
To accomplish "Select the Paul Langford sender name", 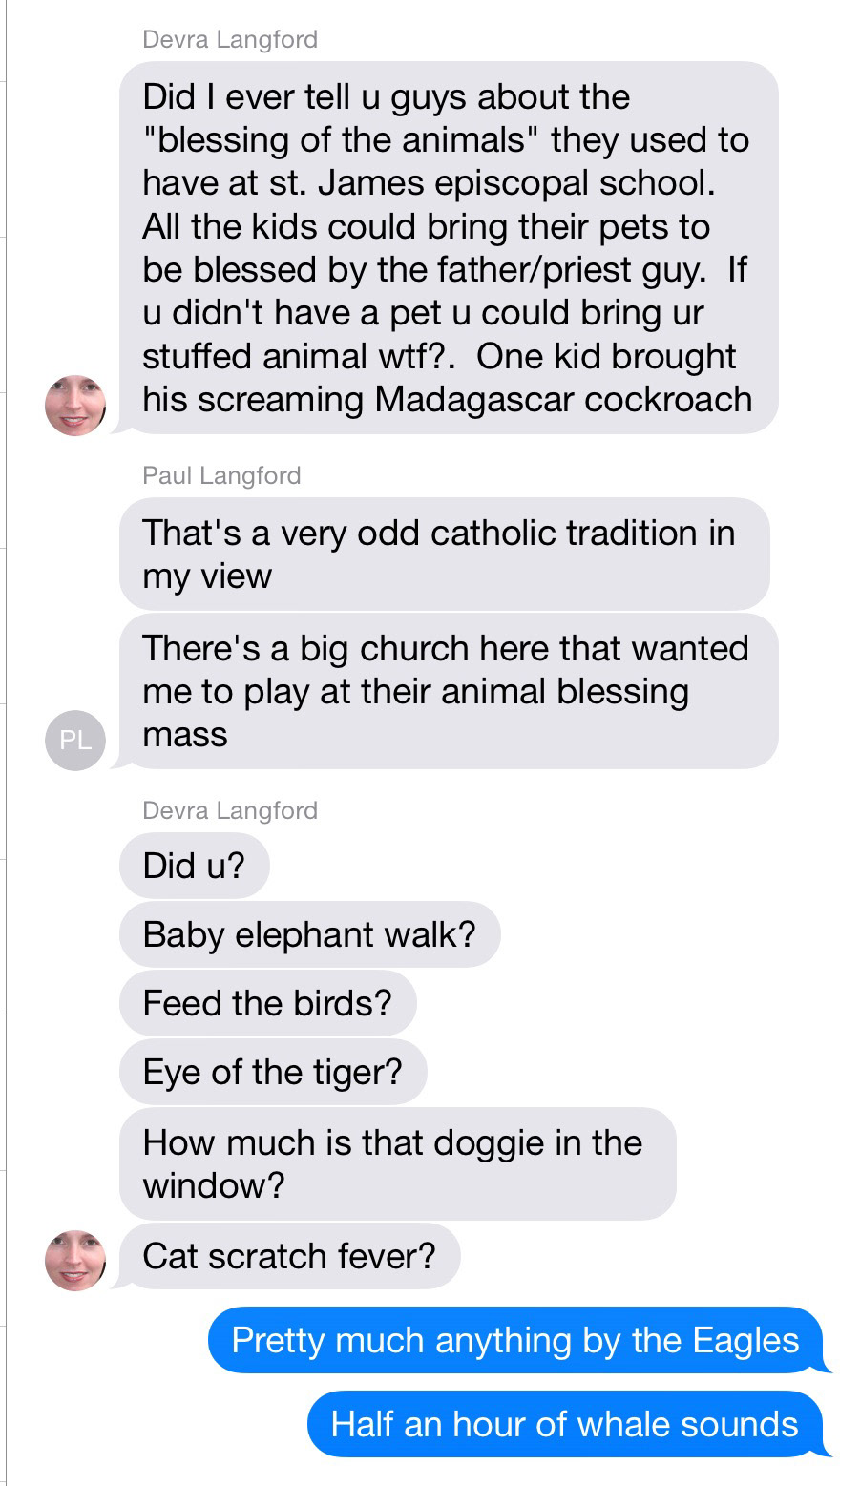I will (x=221, y=475).
